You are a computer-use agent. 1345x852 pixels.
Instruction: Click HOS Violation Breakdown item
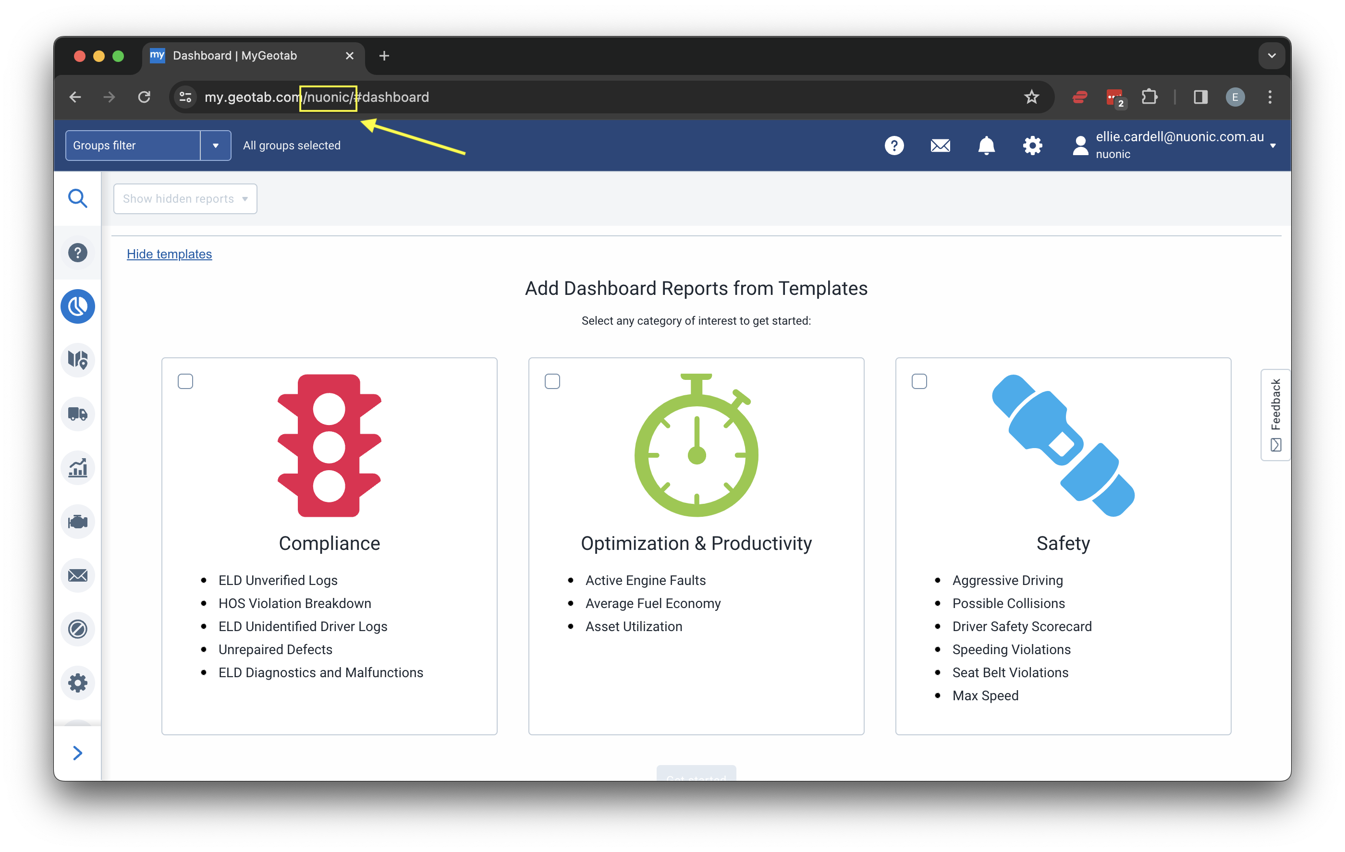pyautogui.click(x=295, y=603)
